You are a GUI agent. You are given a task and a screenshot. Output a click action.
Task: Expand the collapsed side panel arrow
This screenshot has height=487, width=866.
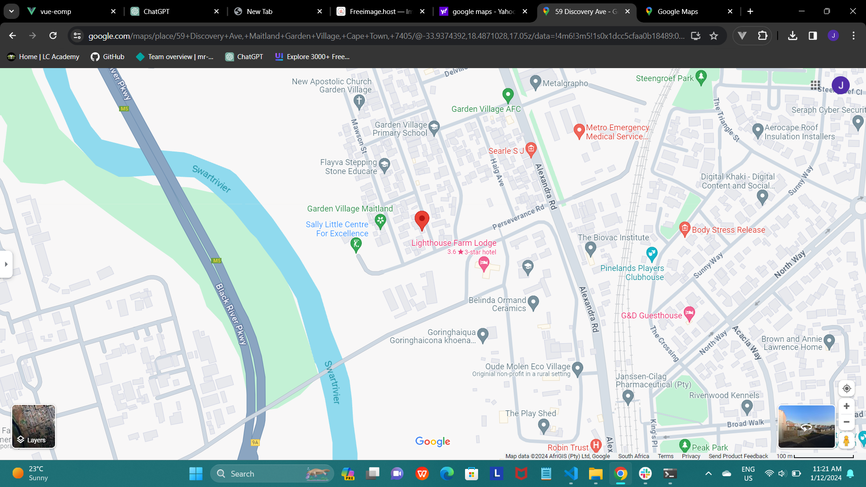[6, 264]
